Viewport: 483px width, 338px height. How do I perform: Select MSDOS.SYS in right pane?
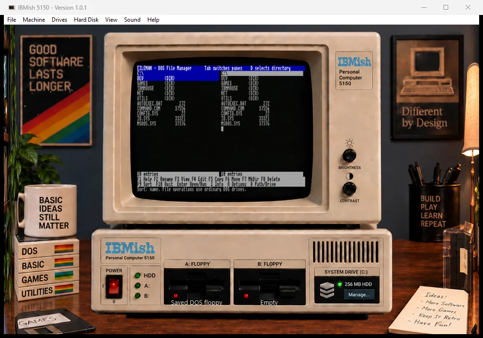coord(262,124)
